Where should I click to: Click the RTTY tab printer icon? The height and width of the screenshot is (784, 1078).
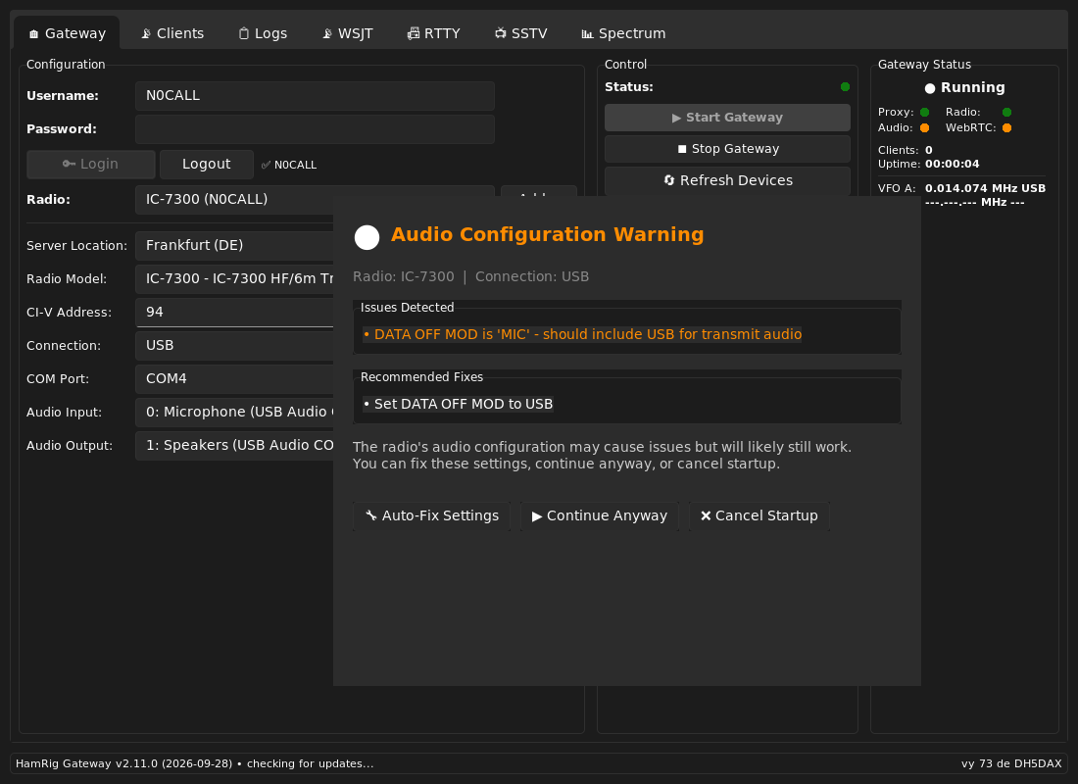pos(414,33)
